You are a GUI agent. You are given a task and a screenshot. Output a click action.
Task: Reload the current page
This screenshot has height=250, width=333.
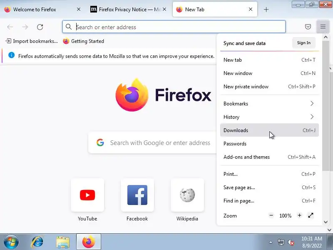tap(40, 27)
